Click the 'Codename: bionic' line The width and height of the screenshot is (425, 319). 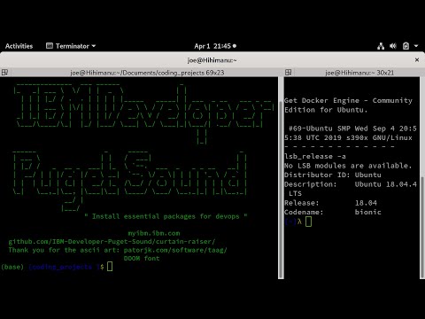(333, 212)
